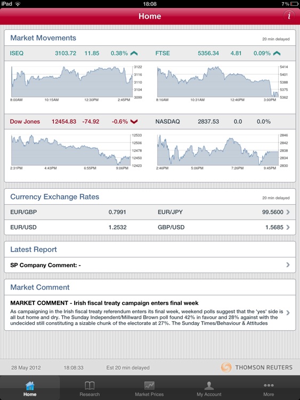Click the battery indicator in status bar
The image size is (300, 400).
[x=294, y=4]
